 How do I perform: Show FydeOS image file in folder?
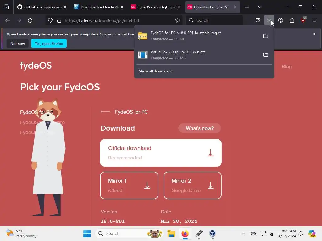tap(265, 36)
